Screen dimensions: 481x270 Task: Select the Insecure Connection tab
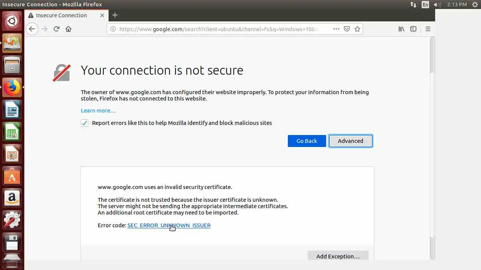click(x=61, y=15)
